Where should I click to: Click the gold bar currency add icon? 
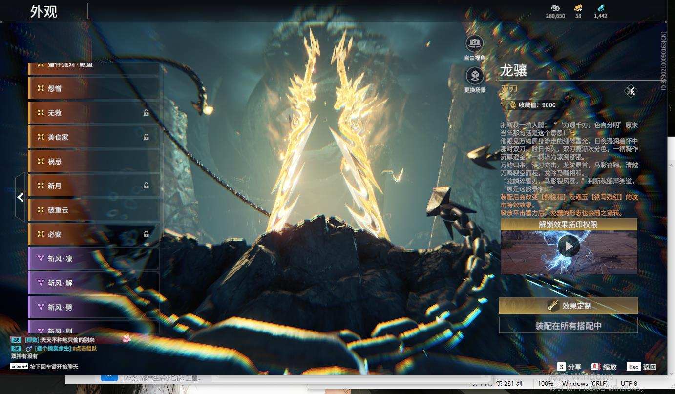(578, 8)
